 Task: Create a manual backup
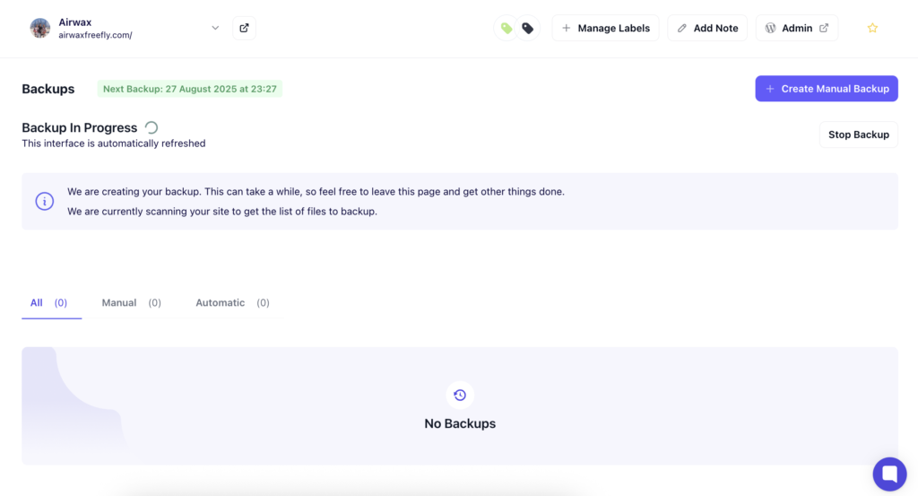tap(826, 89)
